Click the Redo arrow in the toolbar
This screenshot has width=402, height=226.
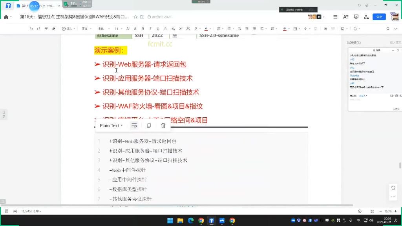38,29
